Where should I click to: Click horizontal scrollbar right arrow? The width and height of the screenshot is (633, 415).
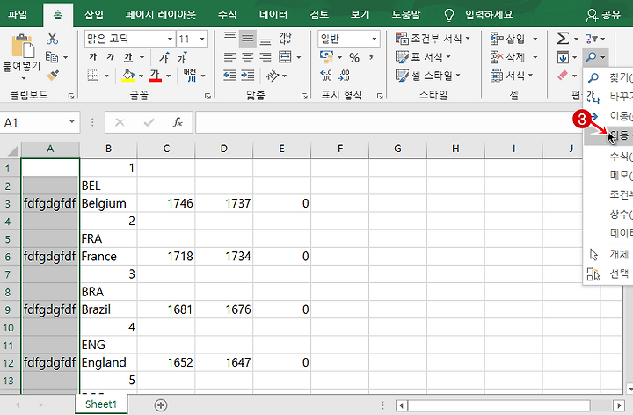(x=619, y=405)
